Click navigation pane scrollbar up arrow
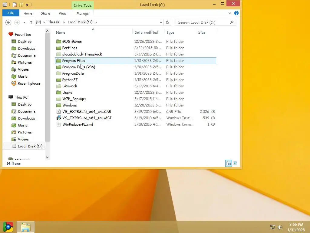 pyautogui.click(x=47, y=31)
